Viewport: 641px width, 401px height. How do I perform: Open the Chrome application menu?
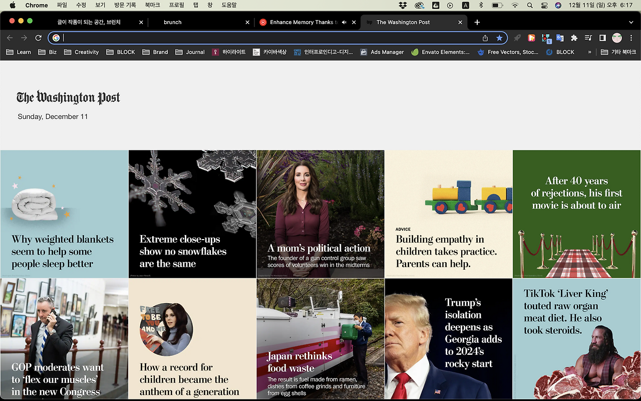tap(37, 6)
